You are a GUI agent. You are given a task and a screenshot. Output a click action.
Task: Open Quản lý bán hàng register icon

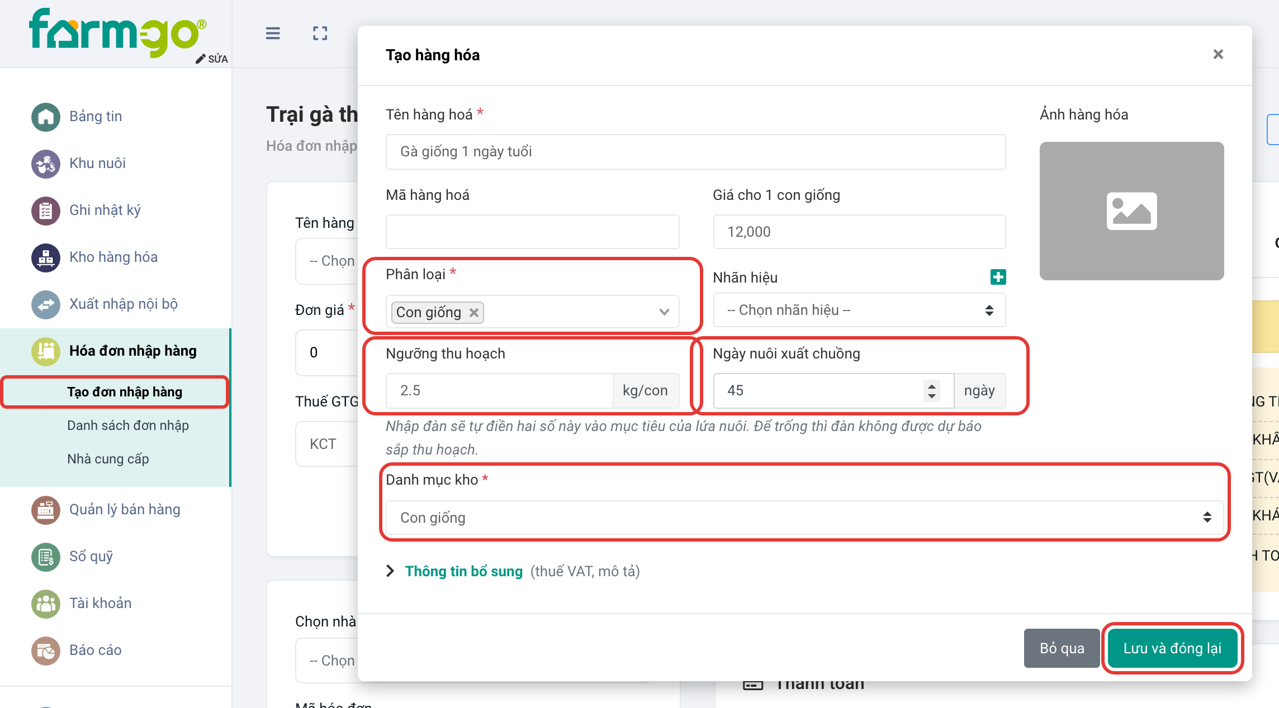coord(46,510)
